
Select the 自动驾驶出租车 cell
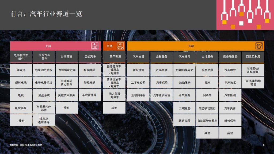point(207,120)
